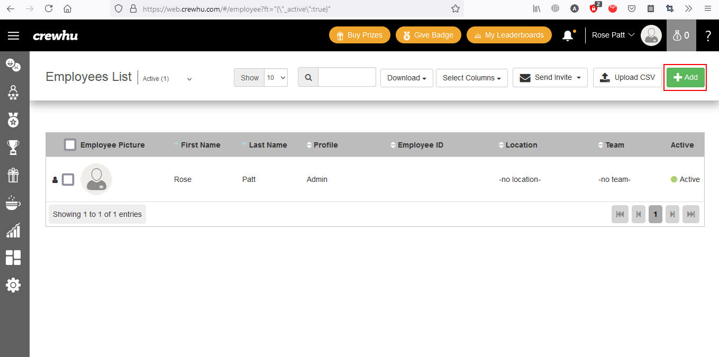Open the Show entries count dropdown
Viewport: 719px width, 357px height.
(x=276, y=78)
